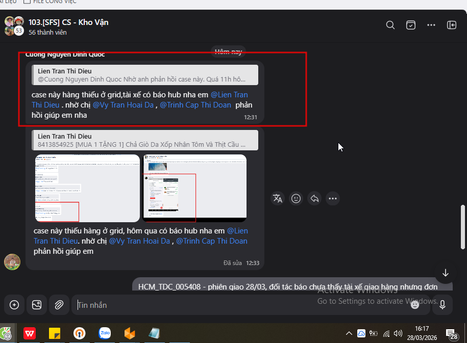Image resolution: width=467 pixels, height=343 pixels.
Task: Open the orange hexagon app in taskbar
Action: coord(130,333)
